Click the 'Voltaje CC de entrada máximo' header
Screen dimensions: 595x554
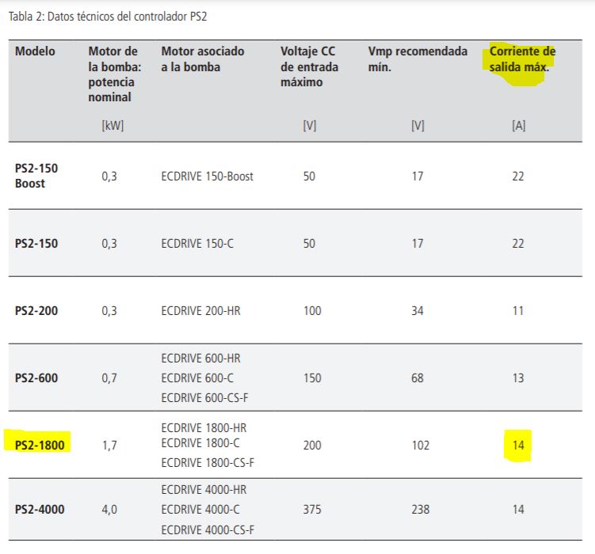pos(309,66)
